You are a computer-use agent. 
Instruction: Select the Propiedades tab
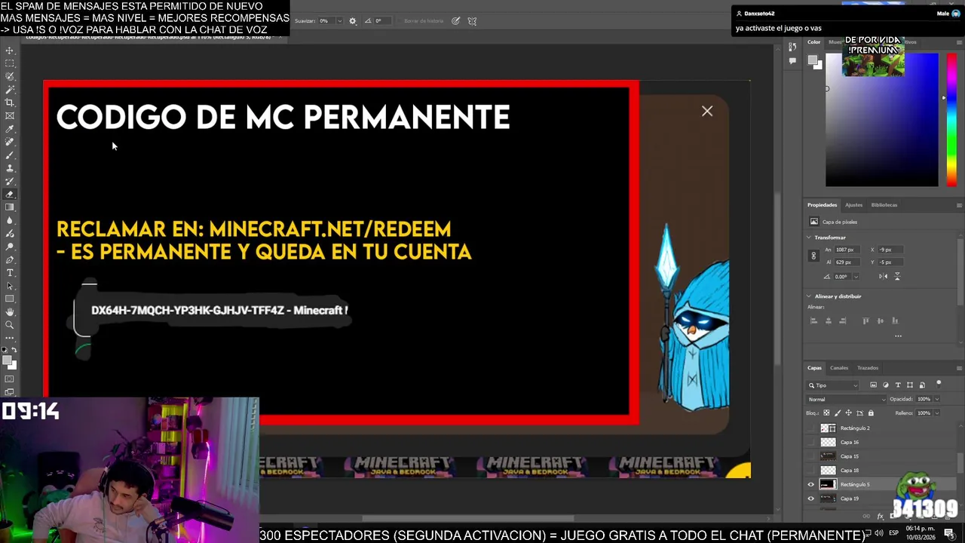click(x=822, y=205)
